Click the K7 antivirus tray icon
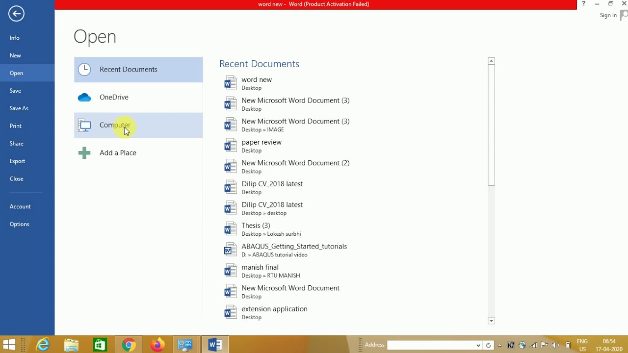628x353 pixels. click(511, 345)
